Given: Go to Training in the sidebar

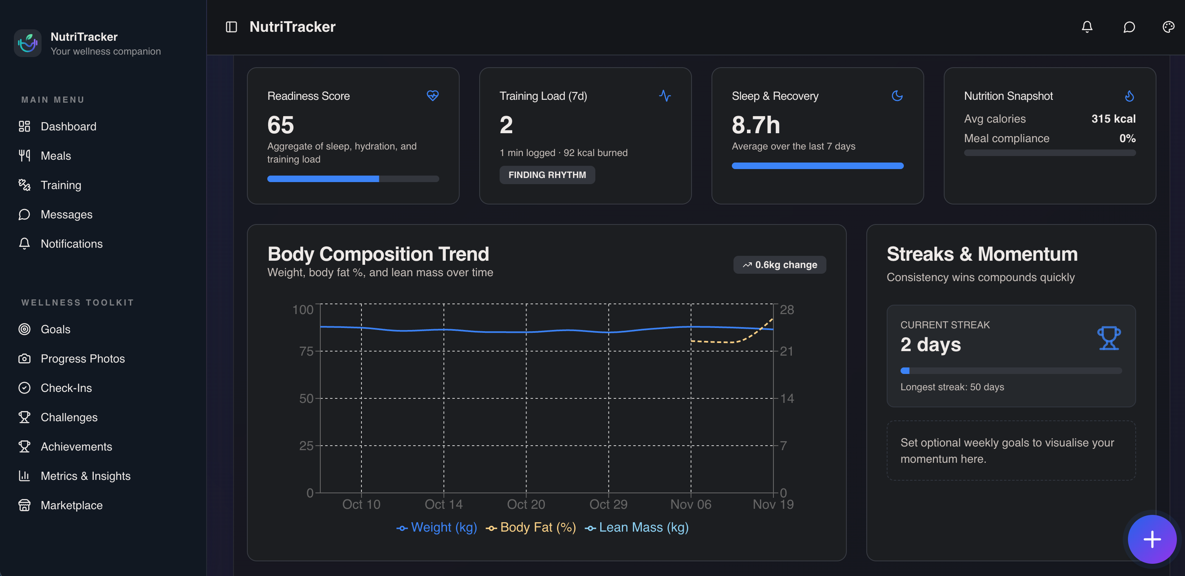Looking at the screenshot, I should (61, 185).
